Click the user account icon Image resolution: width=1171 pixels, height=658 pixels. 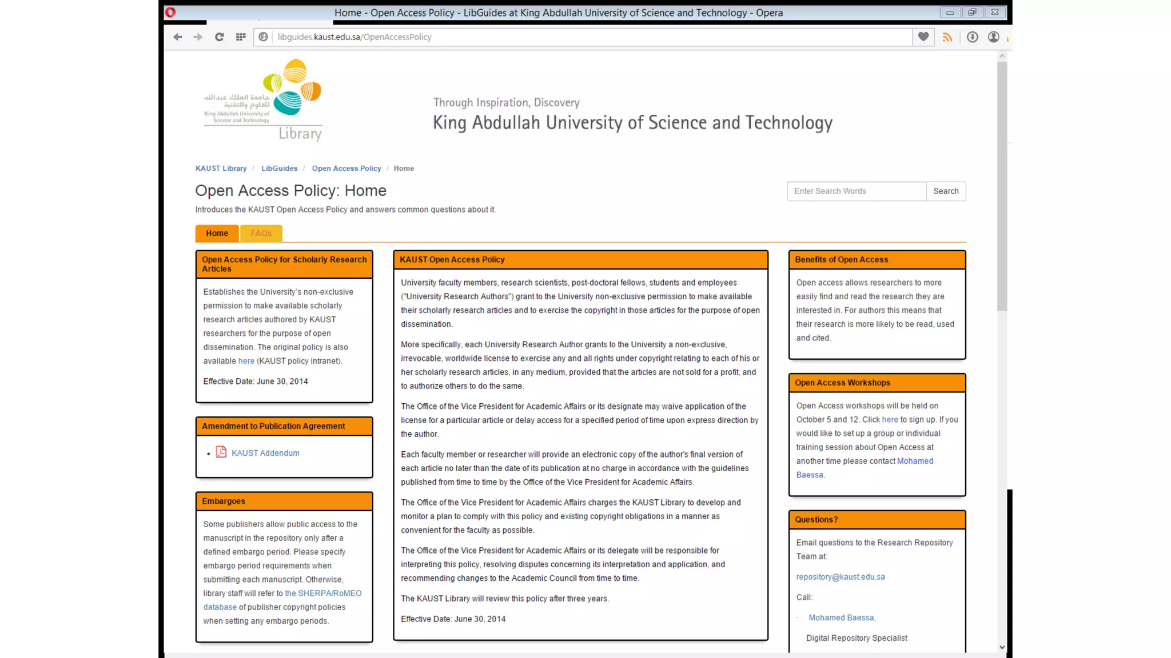tap(994, 37)
